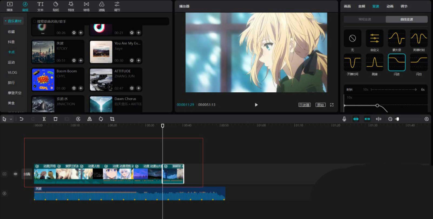Click the delete trash icon in timeline toolbar
The width and height of the screenshot is (433, 219).
55,119
